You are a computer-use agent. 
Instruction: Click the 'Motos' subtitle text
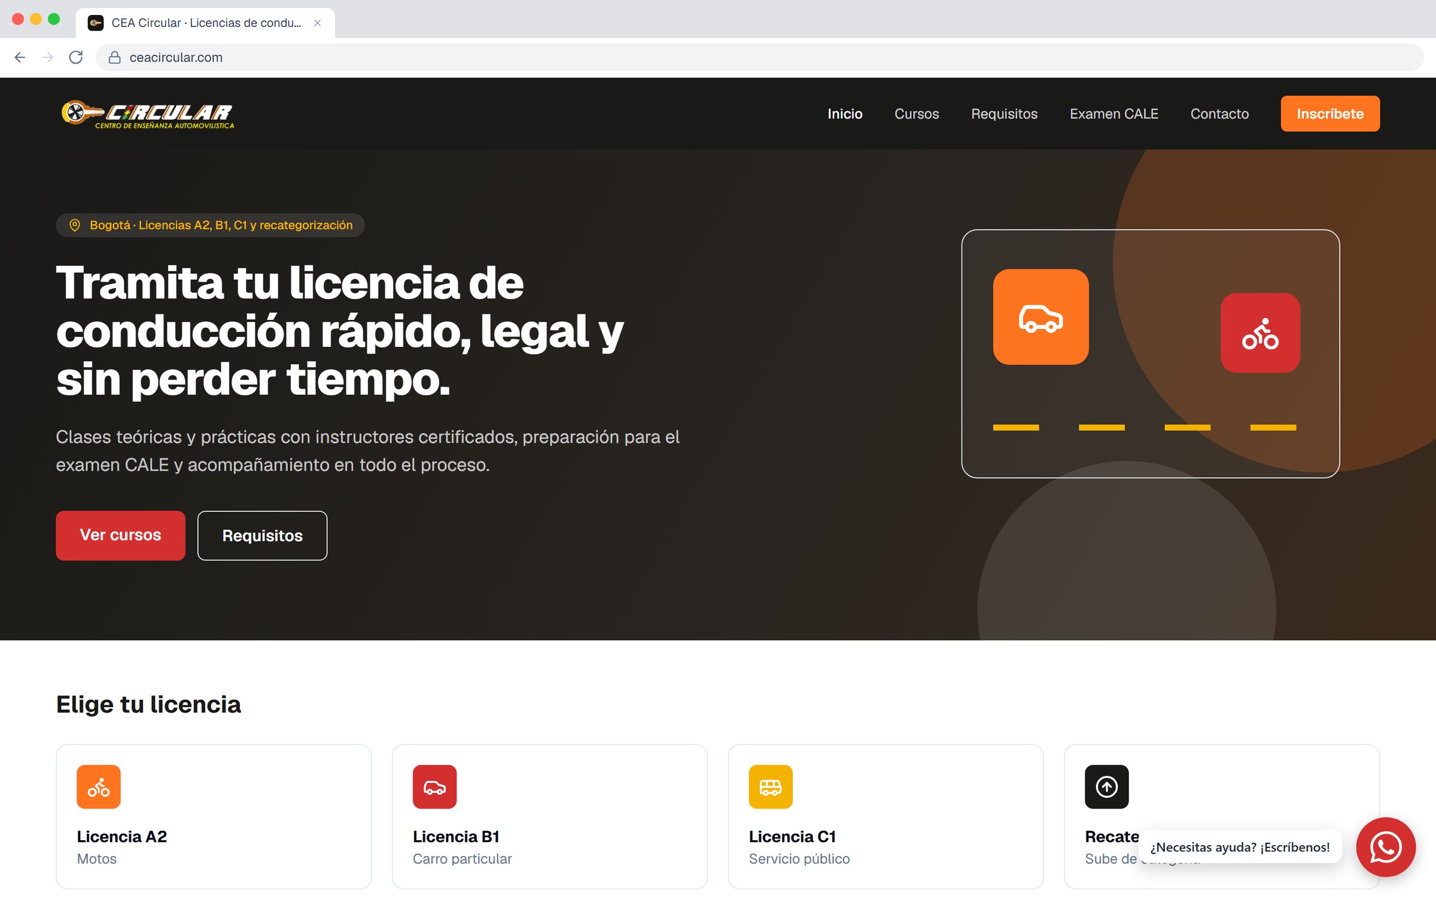click(96, 859)
